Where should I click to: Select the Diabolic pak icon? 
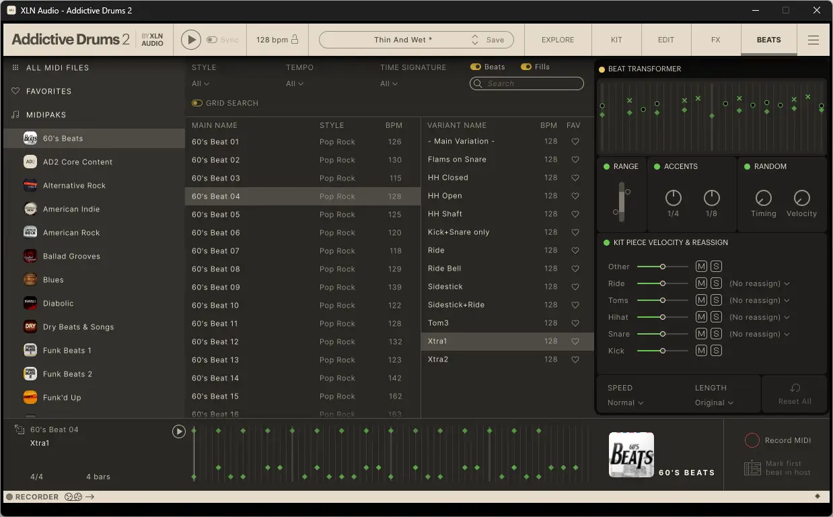point(30,303)
